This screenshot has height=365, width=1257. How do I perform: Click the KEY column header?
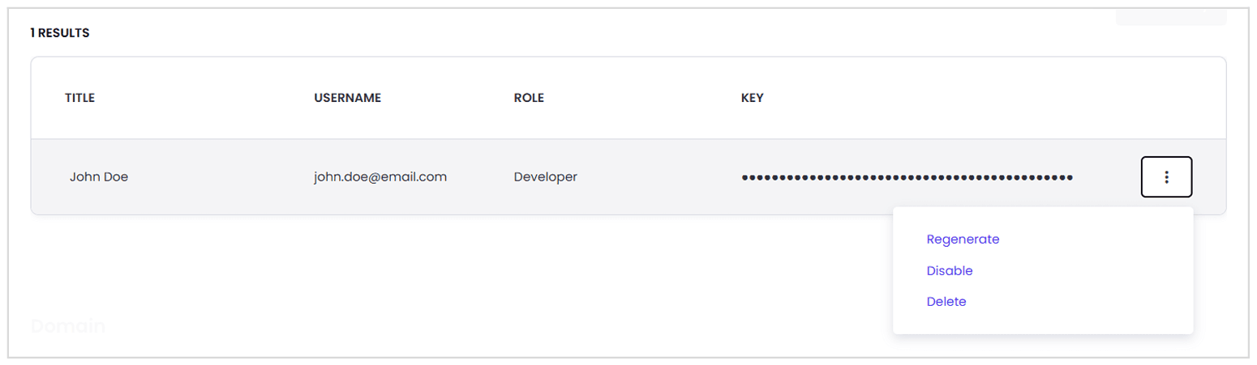click(x=752, y=98)
